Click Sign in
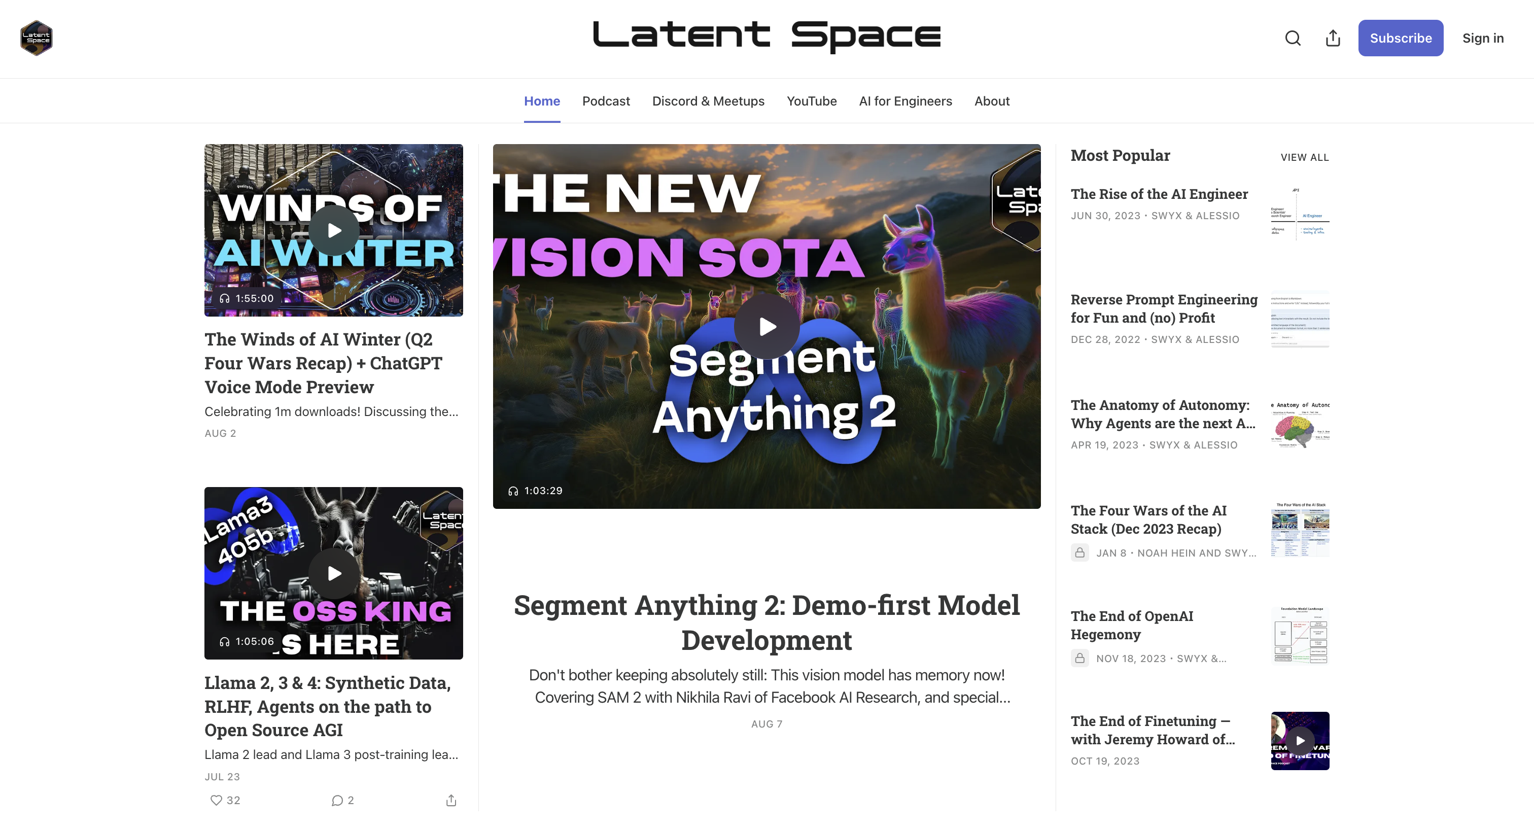Viewport: 1534px width, 829px height. pos(1483,38)
